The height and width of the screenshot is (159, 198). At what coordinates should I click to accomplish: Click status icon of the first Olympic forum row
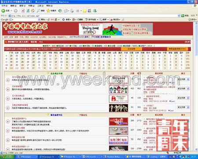(x=8, y=80)
